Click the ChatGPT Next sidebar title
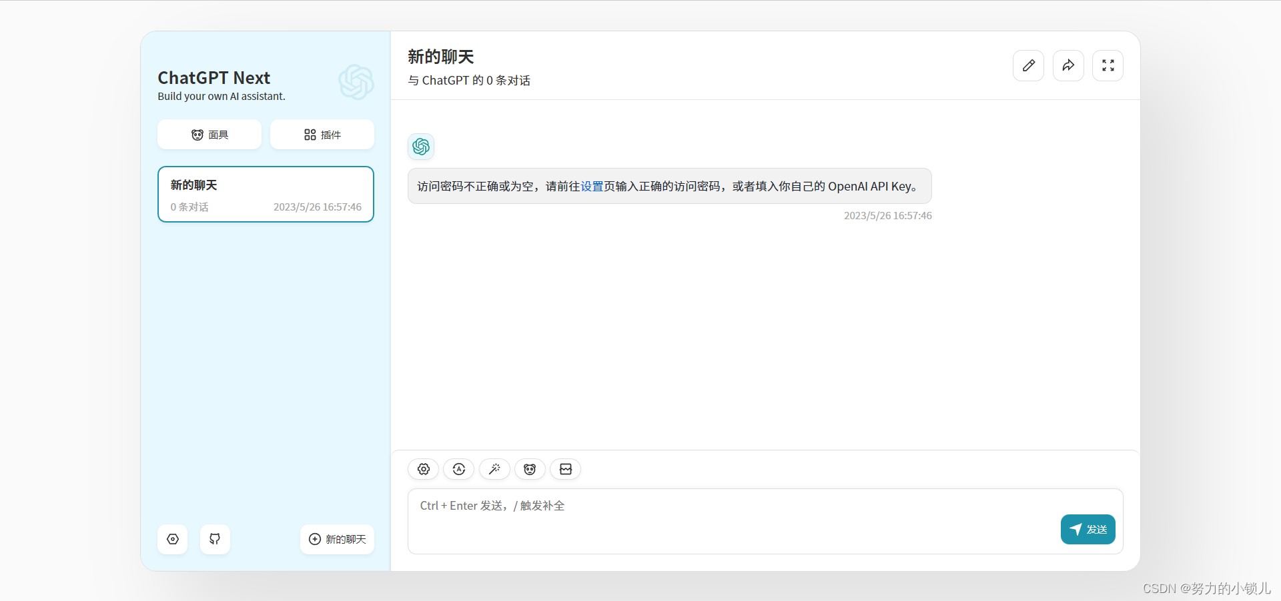 click(214, 78)
